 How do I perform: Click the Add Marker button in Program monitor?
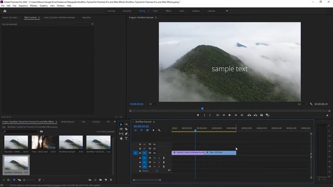[x=198, y=115]
